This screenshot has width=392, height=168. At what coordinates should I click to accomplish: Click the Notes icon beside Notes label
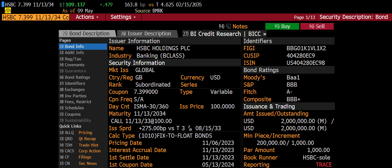[x=229, y=26]
